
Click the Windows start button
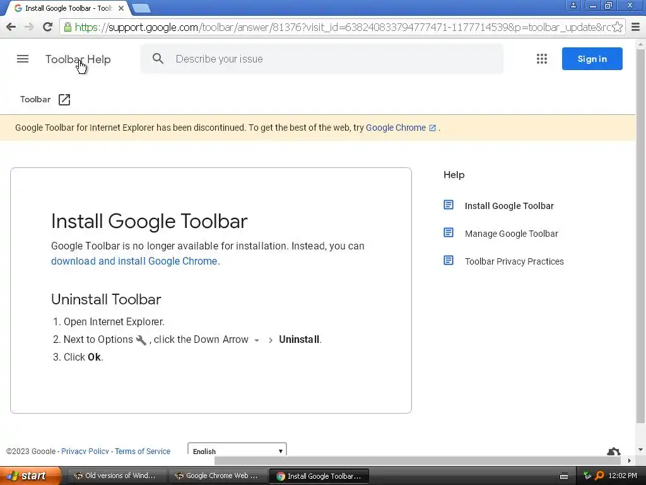30,476
